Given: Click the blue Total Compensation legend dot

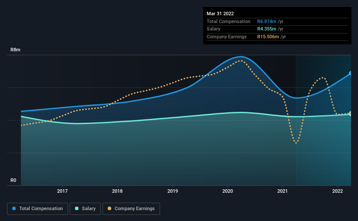Looking at the screenshot, I should coord(14,208).
